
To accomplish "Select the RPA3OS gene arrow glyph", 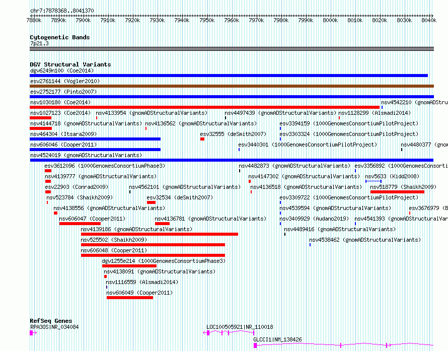I will (x=33, y=333).
